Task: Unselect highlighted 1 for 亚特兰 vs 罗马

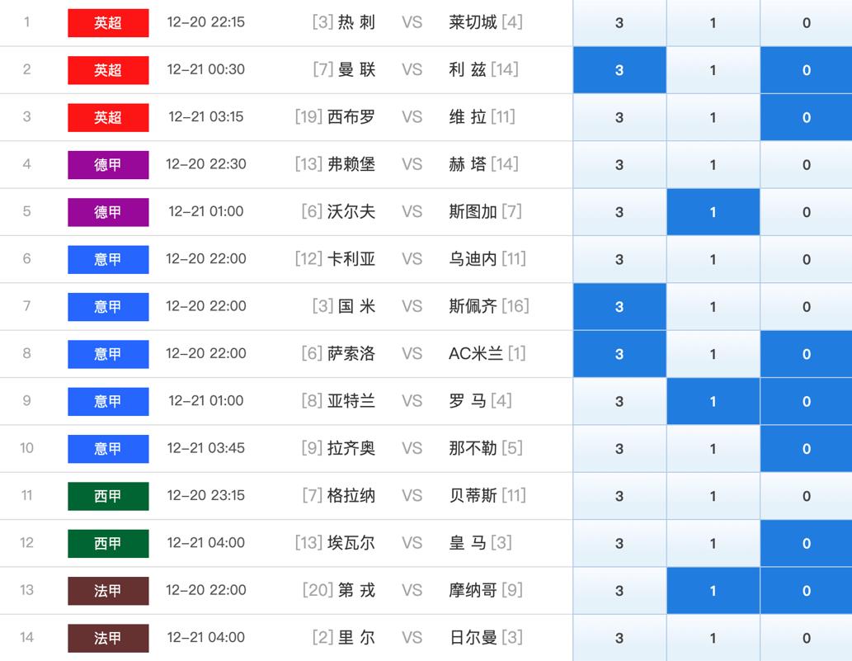Action: pyautogui.click(x=713, y=401)
